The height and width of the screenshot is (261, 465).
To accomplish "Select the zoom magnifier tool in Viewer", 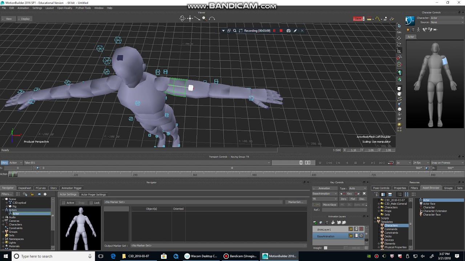I will [x=204, y=18].
